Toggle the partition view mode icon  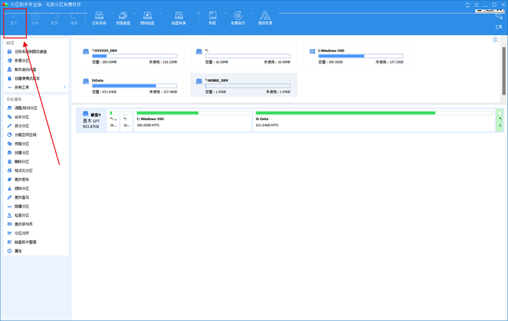click(x=495, y=39)
